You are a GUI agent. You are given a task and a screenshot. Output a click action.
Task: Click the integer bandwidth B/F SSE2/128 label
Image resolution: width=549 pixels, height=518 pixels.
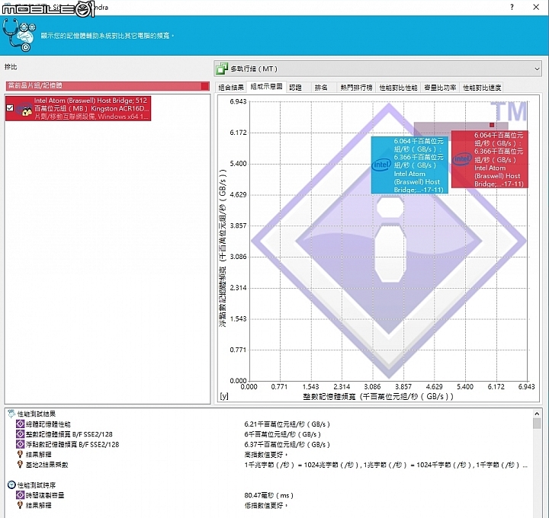(x=69, y=434)
